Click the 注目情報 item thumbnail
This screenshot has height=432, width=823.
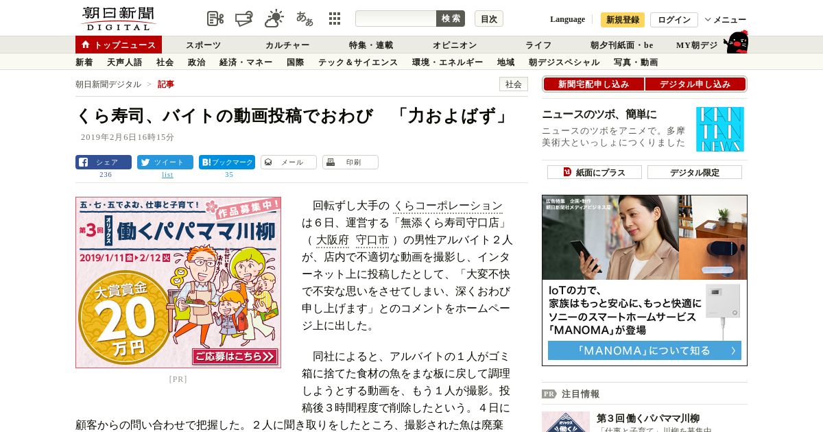point(566,422)
